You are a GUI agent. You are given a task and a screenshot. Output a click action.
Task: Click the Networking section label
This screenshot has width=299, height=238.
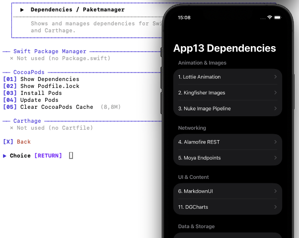coord(192,128)
